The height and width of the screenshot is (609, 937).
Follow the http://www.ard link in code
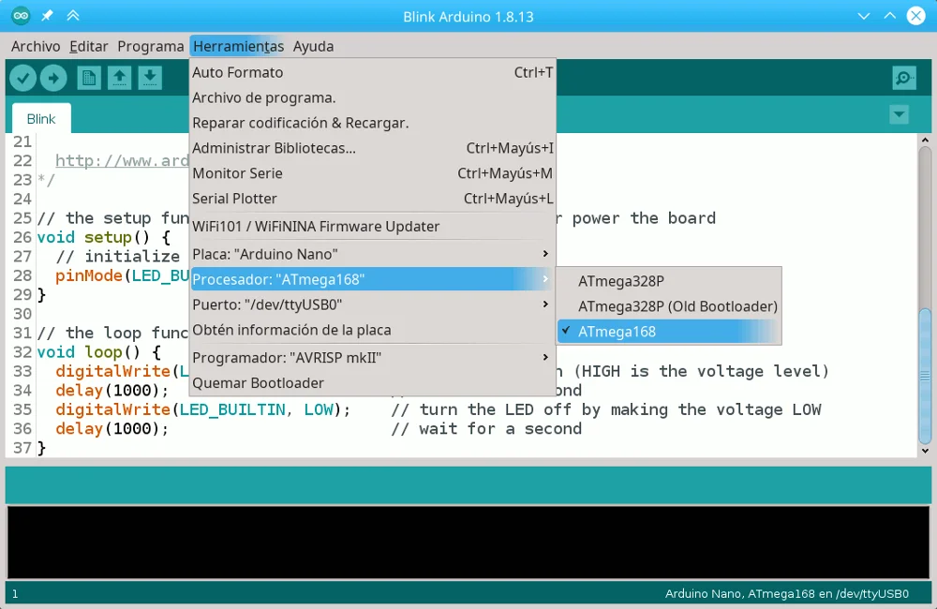pos(122,161)
